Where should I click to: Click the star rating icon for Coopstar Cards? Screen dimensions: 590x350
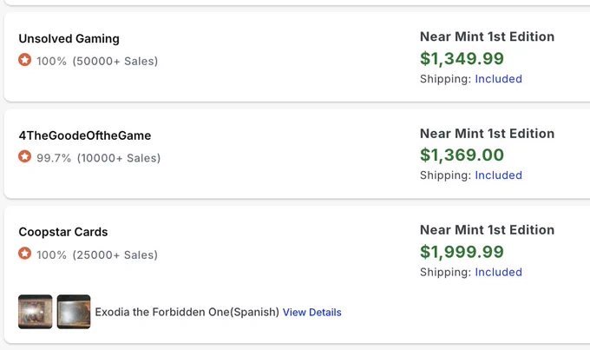(25, 254)
